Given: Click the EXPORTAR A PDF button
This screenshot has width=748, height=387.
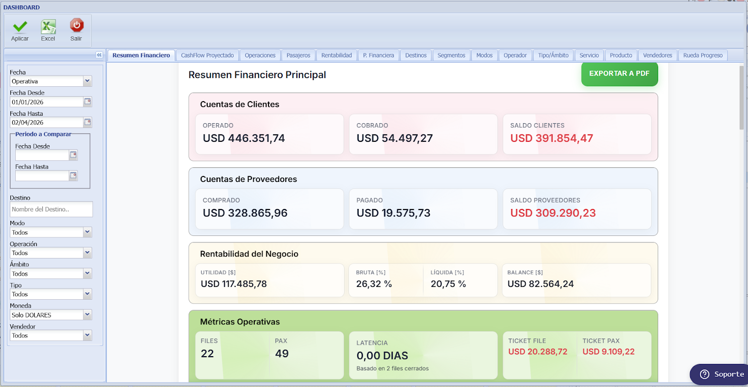Looking at the screenshot, I should [619, 74].
